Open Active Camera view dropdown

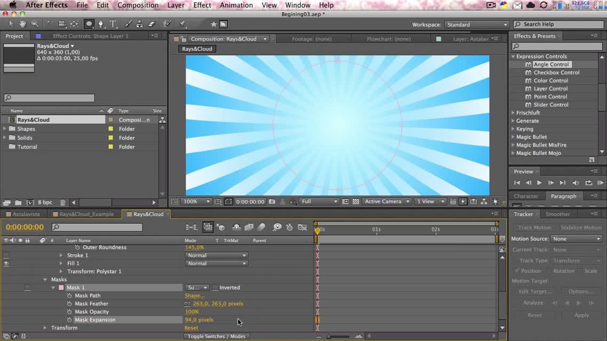coord(386,201)
